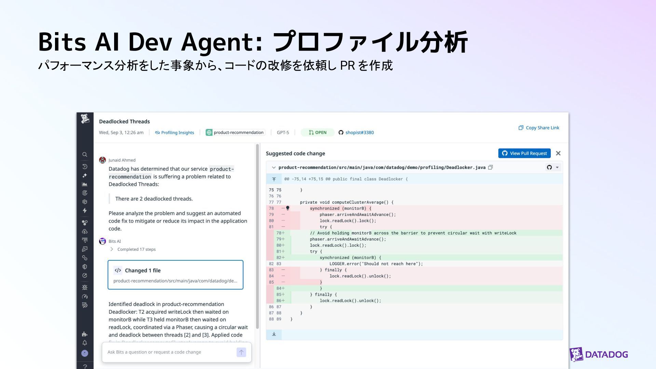
Task: Open the target-shaped monitors icon
Action: 85,193
